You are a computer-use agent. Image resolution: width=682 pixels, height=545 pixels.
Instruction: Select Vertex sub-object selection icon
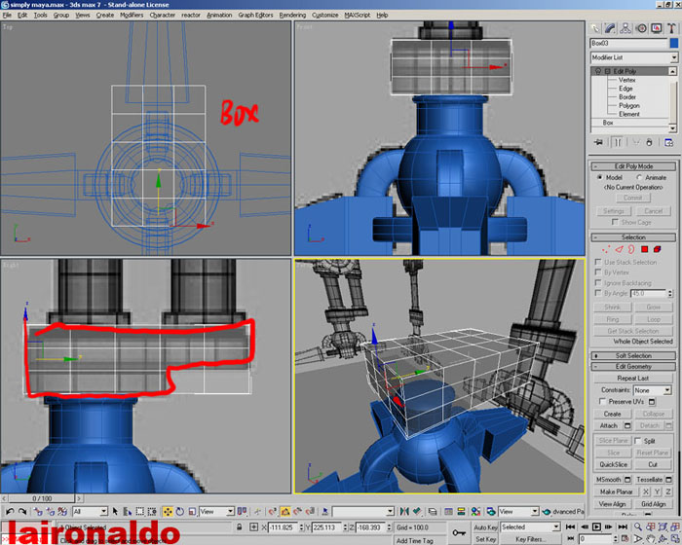tap(605, 249)
